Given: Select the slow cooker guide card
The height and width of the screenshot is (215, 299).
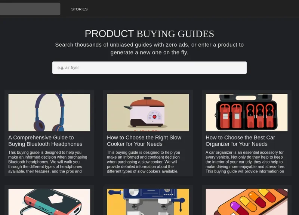Looking at the screenshot, I should click(148, 133).
